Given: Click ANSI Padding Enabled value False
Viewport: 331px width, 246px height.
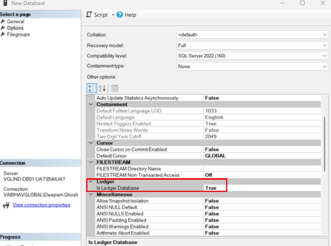Looking at the screenshot, I should click(212, 220).
